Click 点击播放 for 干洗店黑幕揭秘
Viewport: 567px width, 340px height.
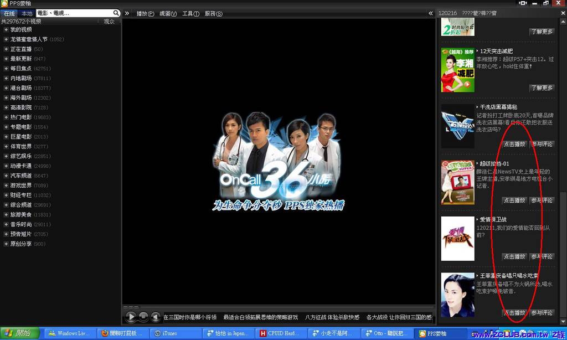pos(514,145)
